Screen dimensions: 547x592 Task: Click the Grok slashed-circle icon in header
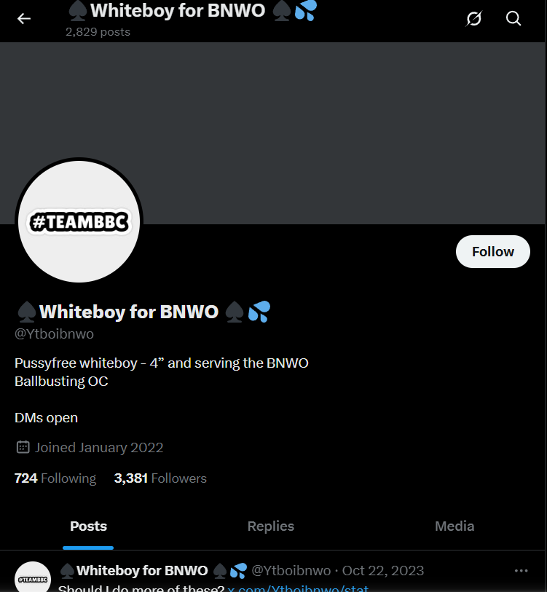(473, 18)
